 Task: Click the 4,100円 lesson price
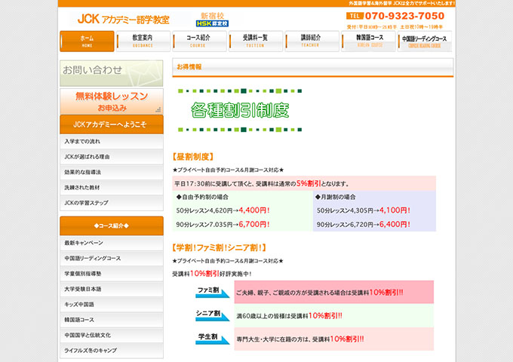tap(395, 210)
